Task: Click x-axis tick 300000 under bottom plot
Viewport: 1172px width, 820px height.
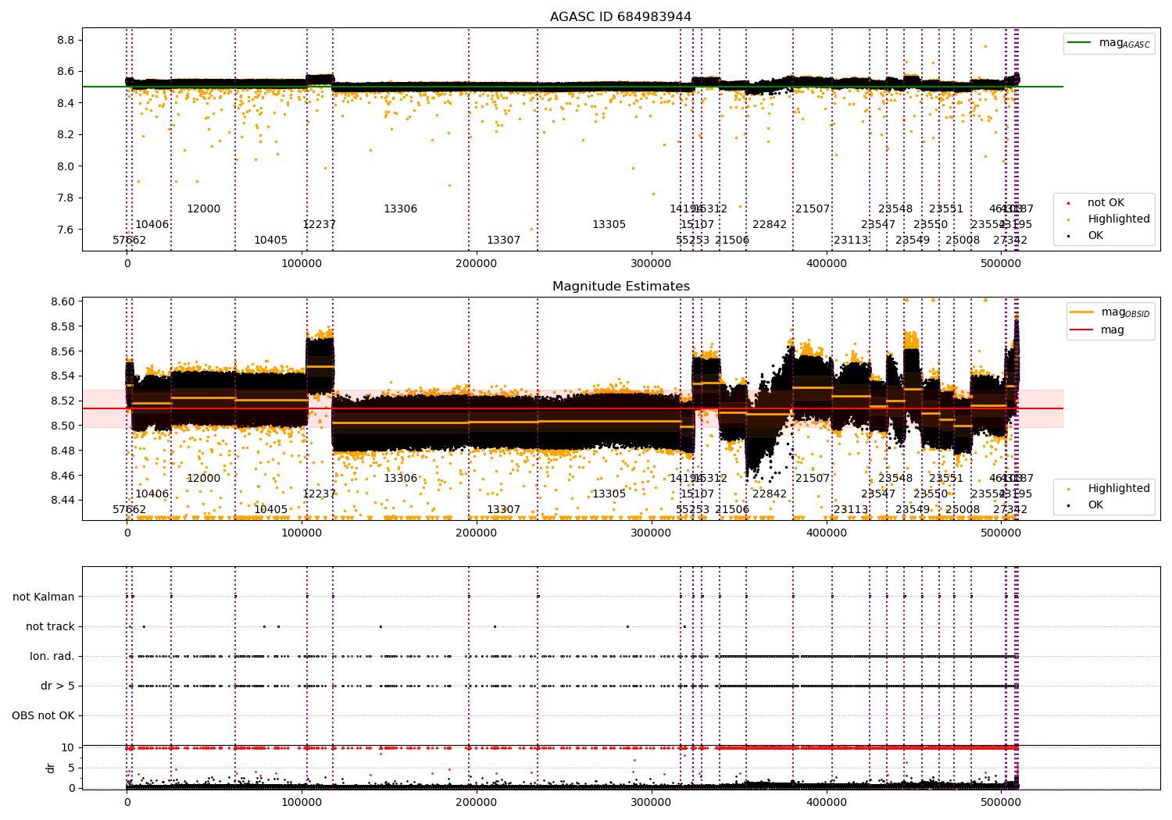Action: click(x=652, y=802)
